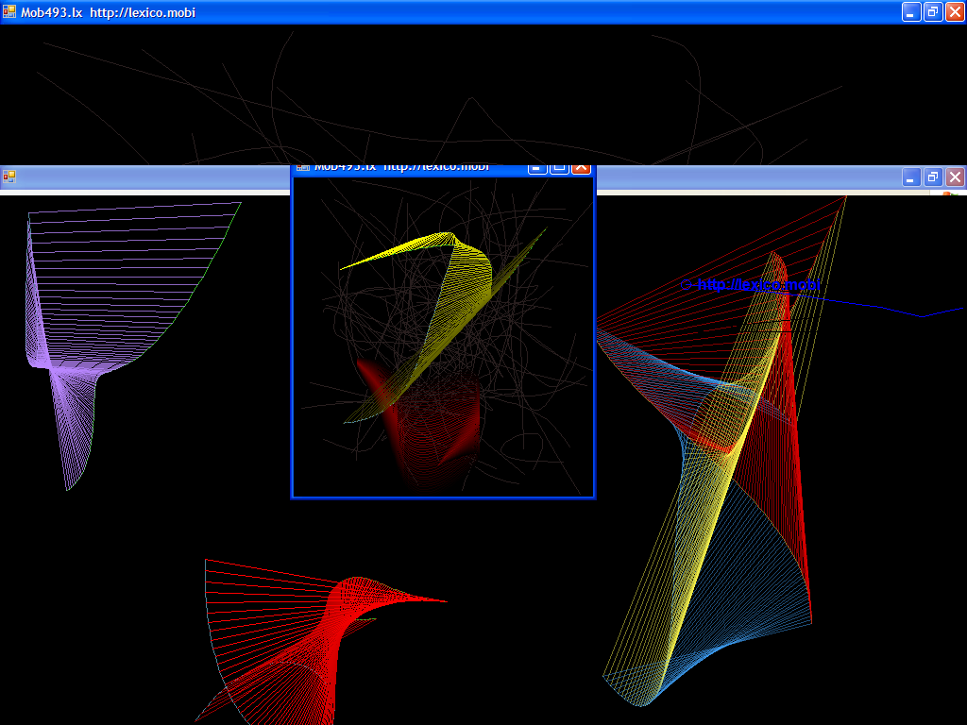Screen dimensions: 967x725
Task: Click the app icon of the untitled full-width window
Action: (x=9, y=177)
